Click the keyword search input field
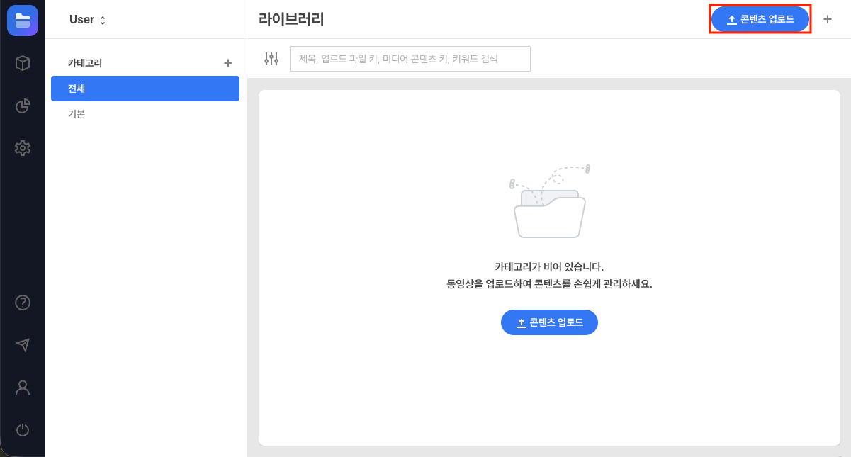851x457 pixels. pos(410,59)
